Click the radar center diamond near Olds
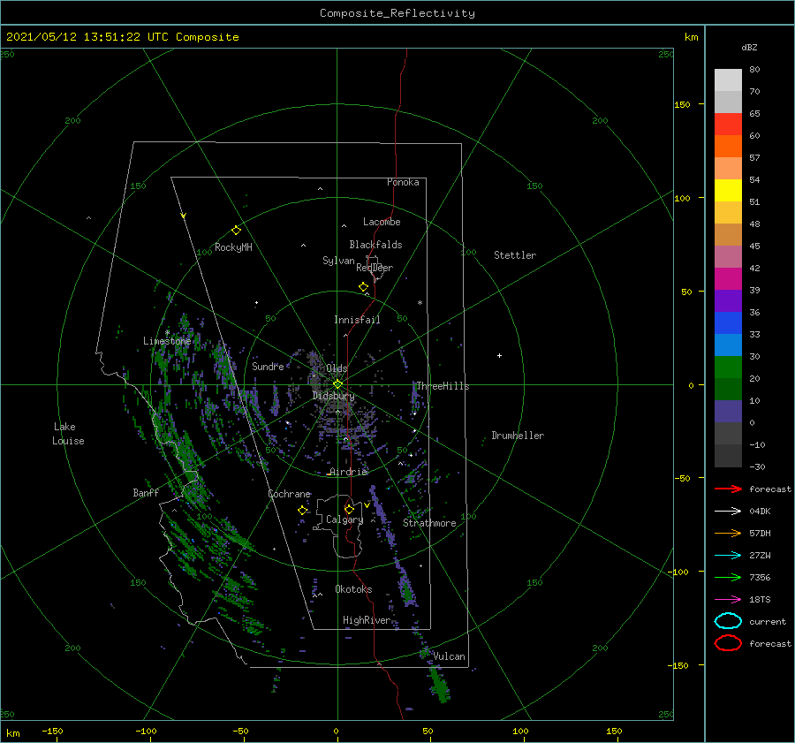 [x=337, y=384]
